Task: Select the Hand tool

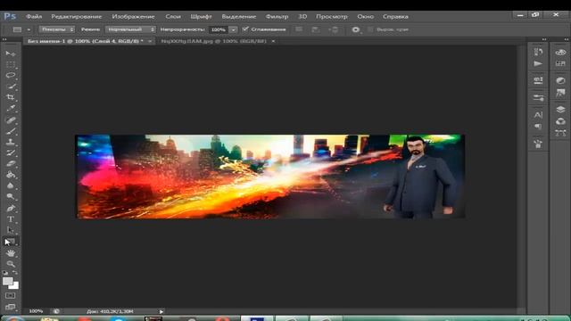Action: pos(10,253)
